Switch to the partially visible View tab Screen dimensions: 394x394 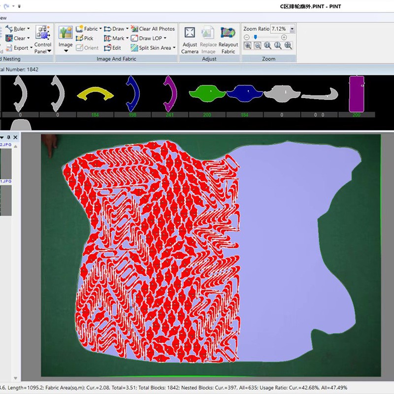3,18
